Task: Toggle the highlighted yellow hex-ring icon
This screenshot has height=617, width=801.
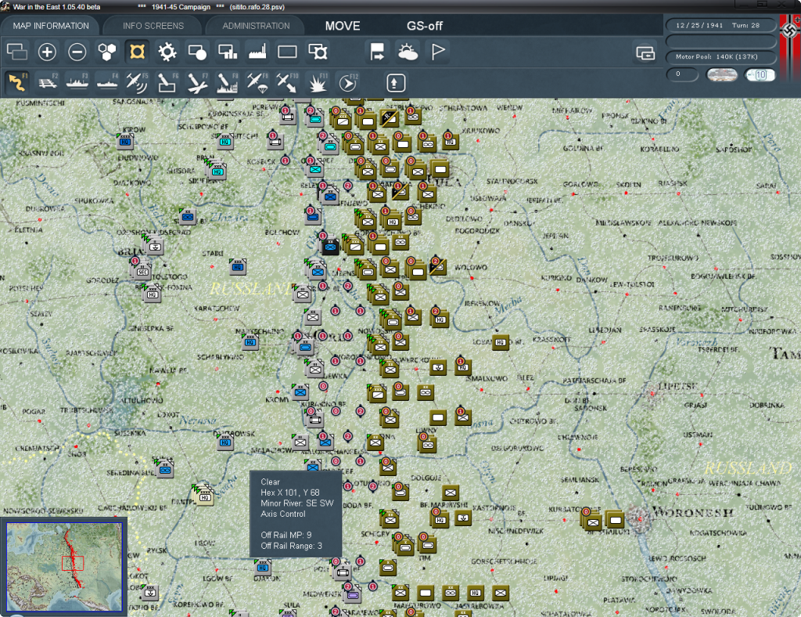Action: click(137, 52)
